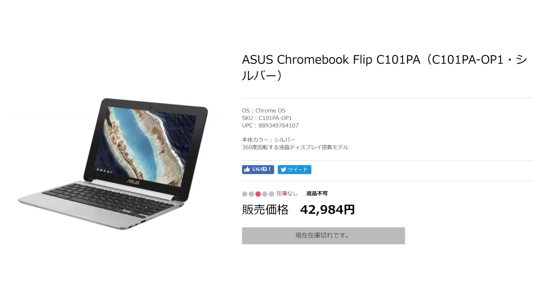Open the Chromebook laptop product image
The image size is (538, 302).
click(113, 164)
